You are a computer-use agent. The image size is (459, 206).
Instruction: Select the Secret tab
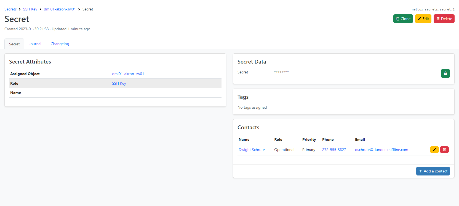coord(14,44)
